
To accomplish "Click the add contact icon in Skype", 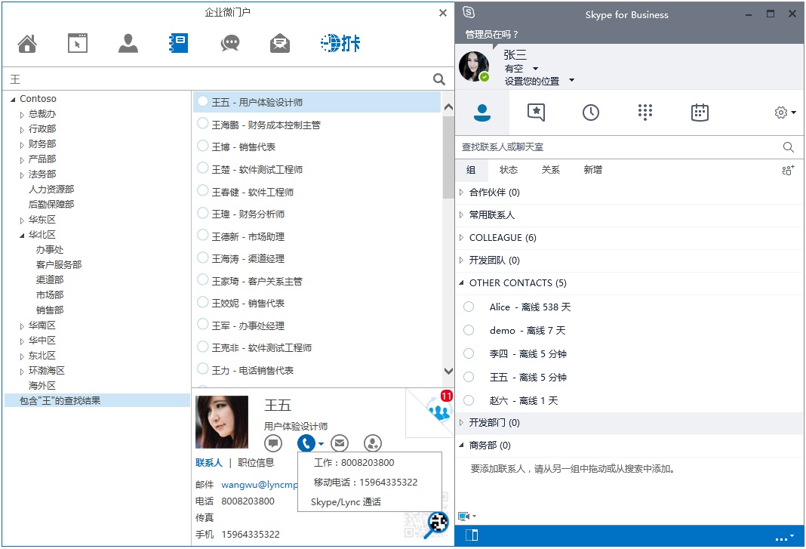I will [788, 170].
